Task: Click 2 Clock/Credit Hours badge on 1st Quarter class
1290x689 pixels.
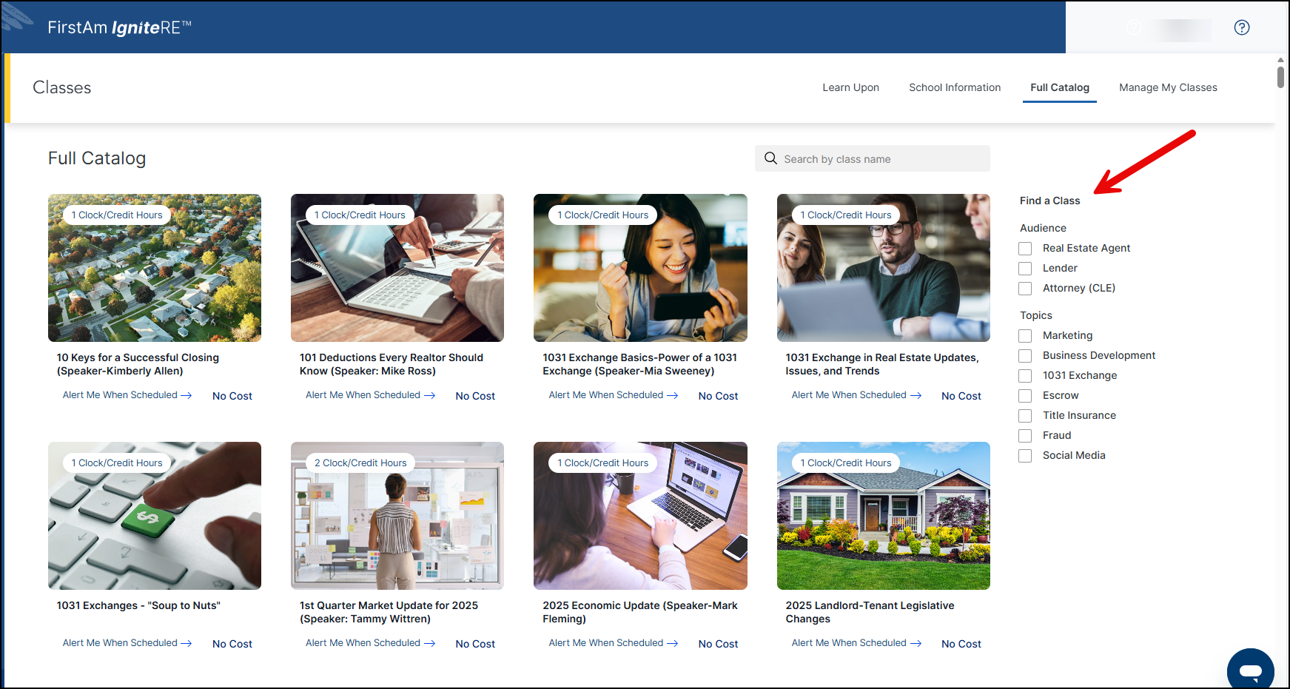Action: [x=360, y=463]
